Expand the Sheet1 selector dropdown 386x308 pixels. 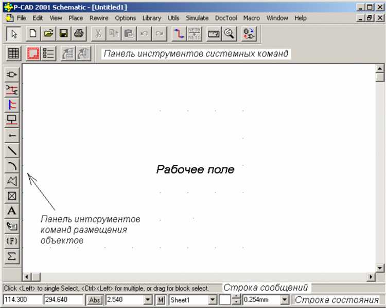point(213,300)
